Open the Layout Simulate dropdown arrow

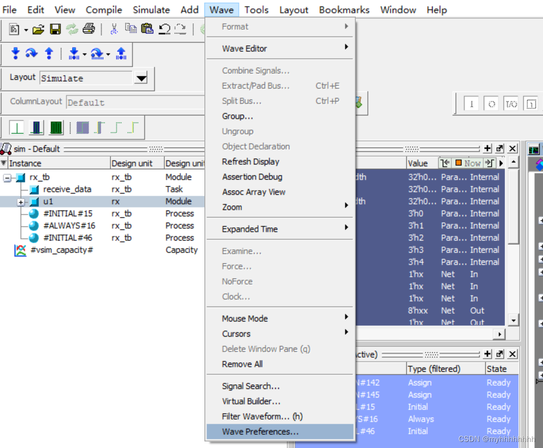pyautogui.click(x=141, y=78)
